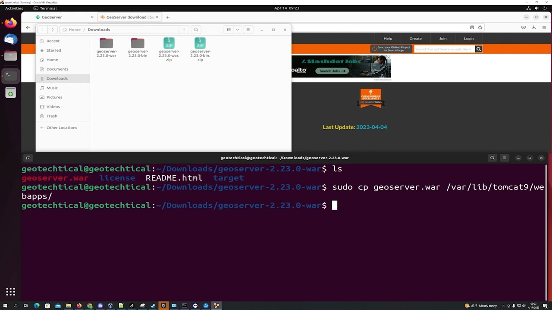Screen dimensions: 552x310
Task: Open the Files app in the dock
Action: pyautogui.click(x=10, y=56)
